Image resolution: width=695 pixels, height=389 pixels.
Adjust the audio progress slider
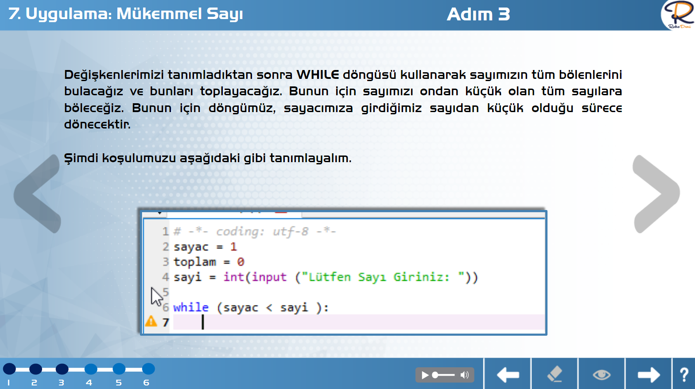coord(444,375)
